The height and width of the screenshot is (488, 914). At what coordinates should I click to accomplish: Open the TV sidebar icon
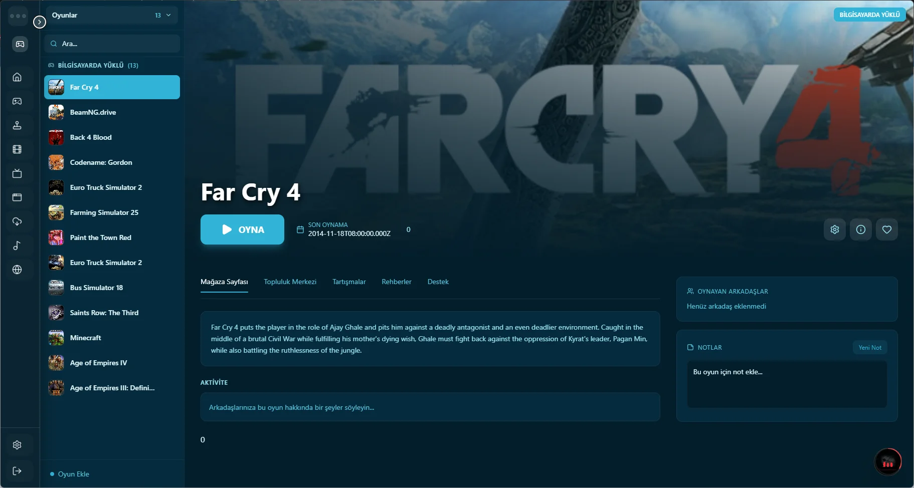click(17, 173)
